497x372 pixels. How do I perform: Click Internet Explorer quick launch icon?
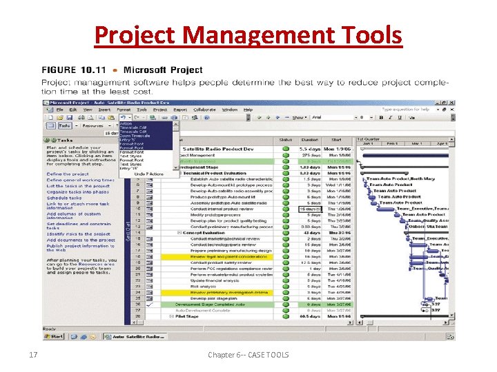84,337
